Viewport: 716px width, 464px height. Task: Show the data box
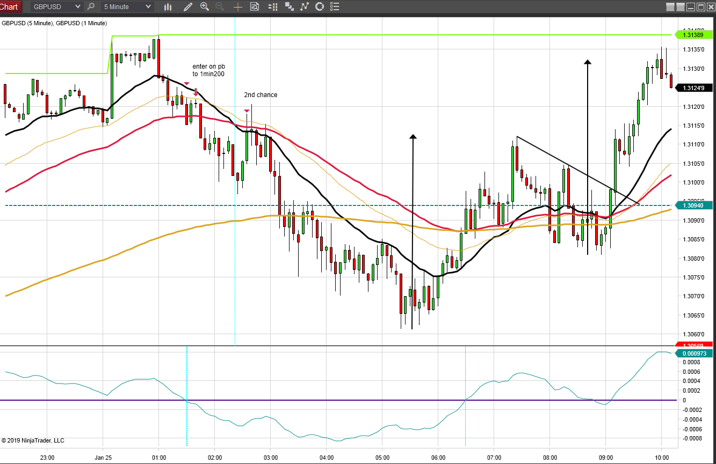pyautogui.click(x=254, y=7)
